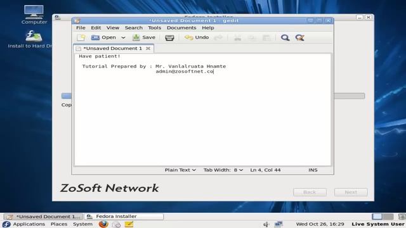This screenshot has height=228, width=406.
Task: Open the Search menu in gedit
Action: pos(134,28)
